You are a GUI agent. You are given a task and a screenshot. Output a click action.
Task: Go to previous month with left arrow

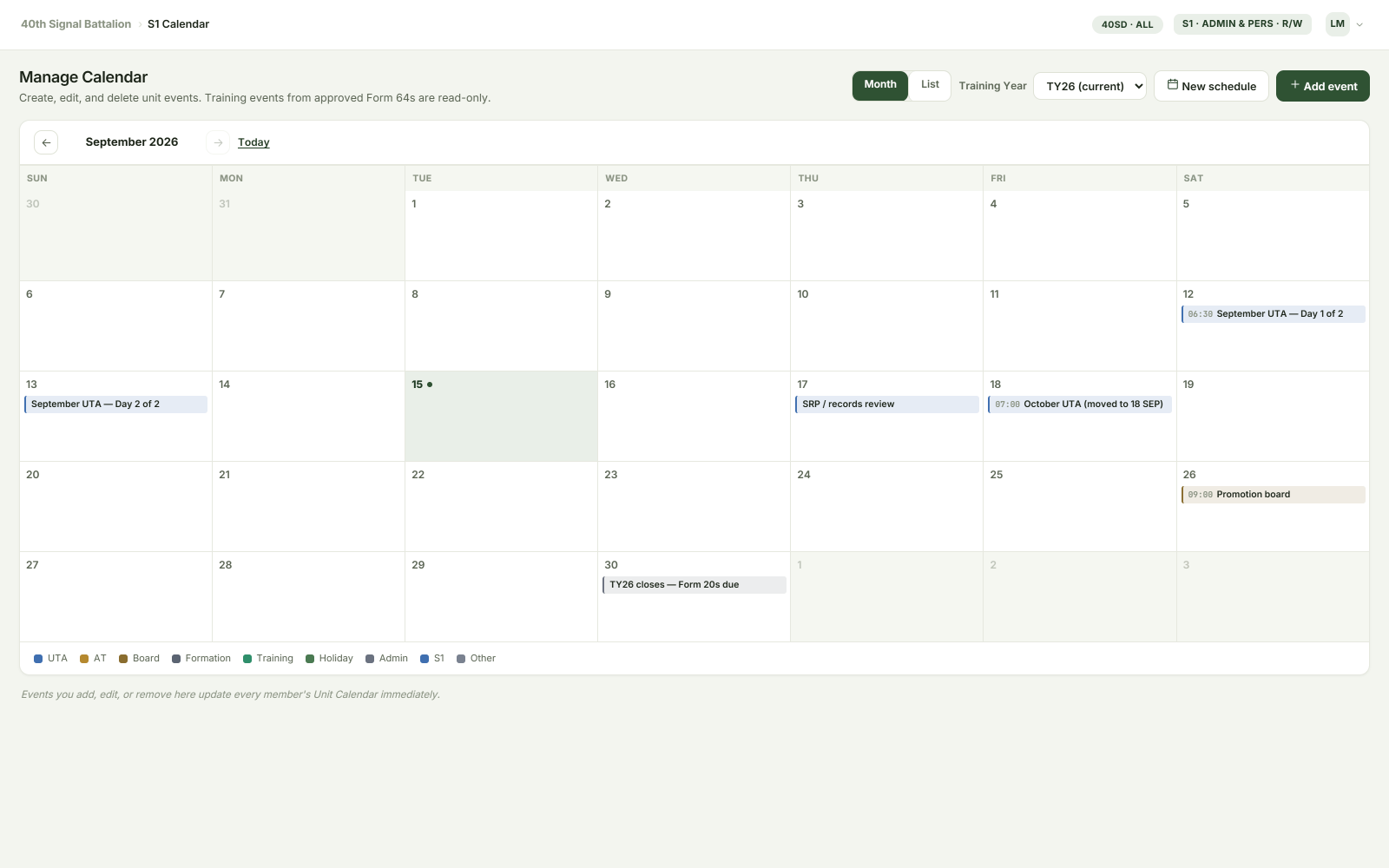tap(46, 142)
